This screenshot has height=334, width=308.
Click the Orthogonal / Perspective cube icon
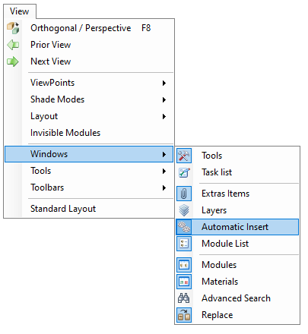(x=13, y=28)
